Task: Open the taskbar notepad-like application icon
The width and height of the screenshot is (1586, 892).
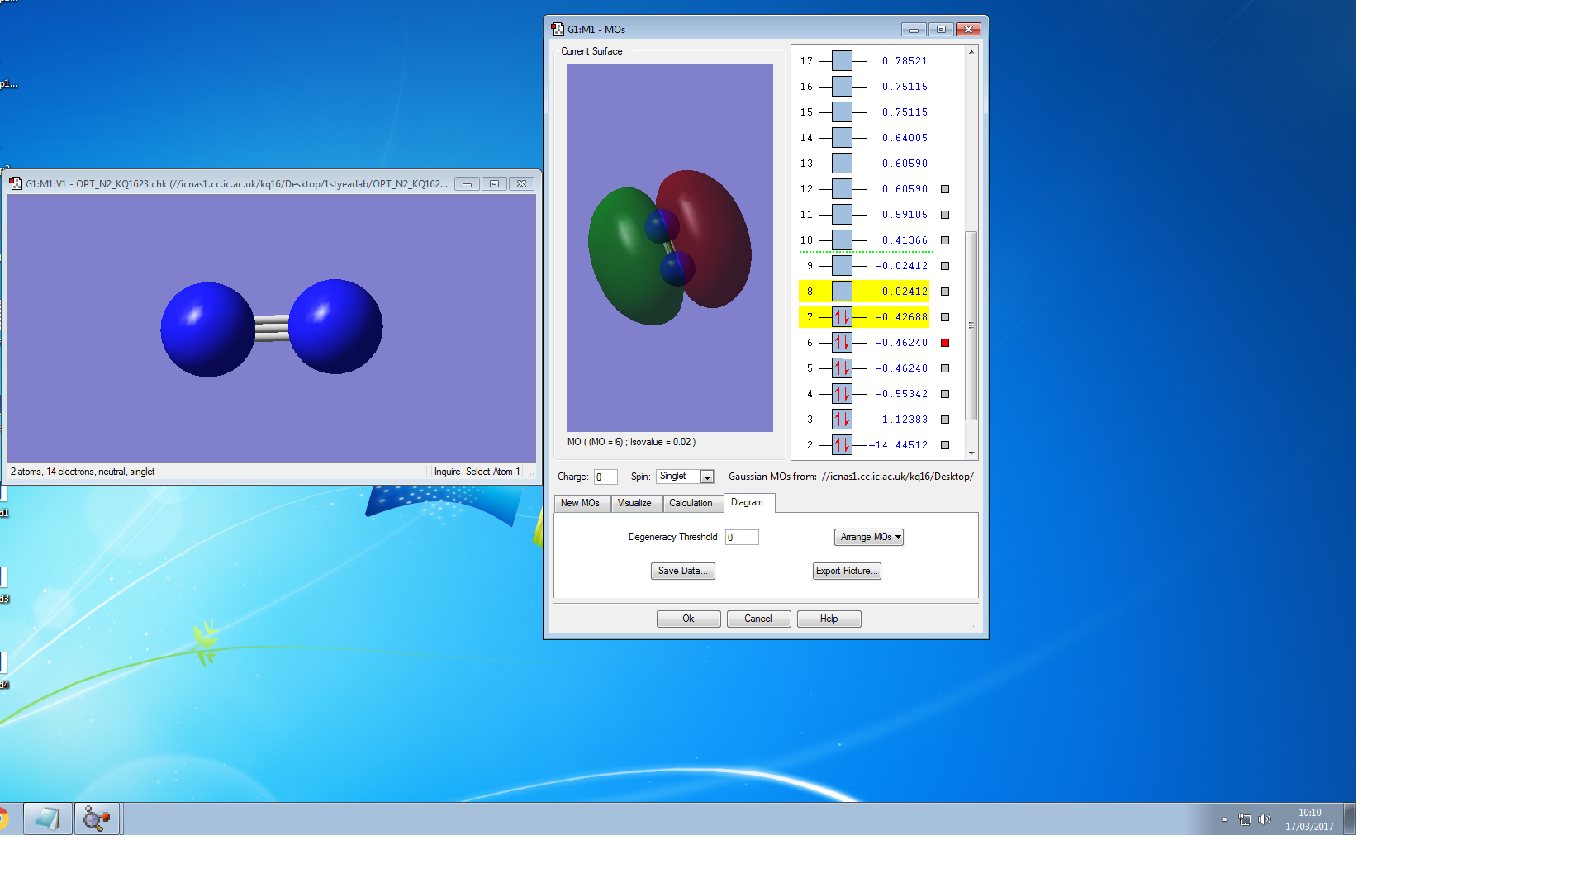Action: [48, 818]
